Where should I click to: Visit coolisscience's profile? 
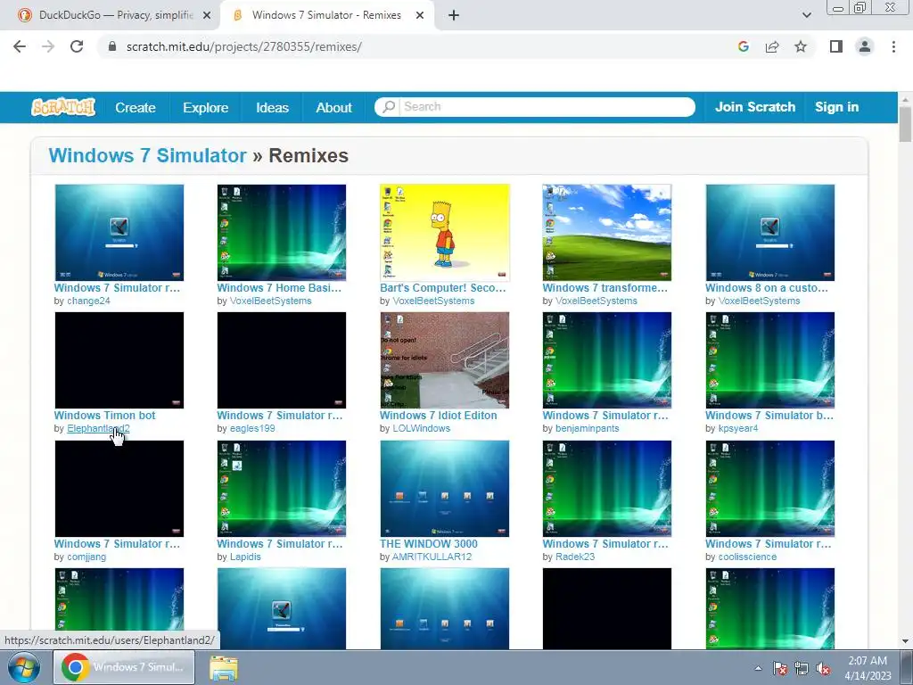(x=747, y=557)
